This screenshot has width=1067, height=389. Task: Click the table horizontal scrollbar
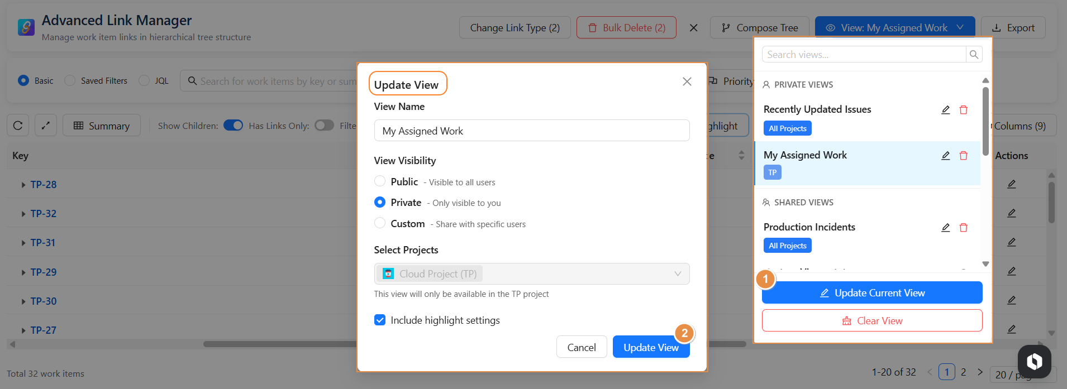point(475,344)
